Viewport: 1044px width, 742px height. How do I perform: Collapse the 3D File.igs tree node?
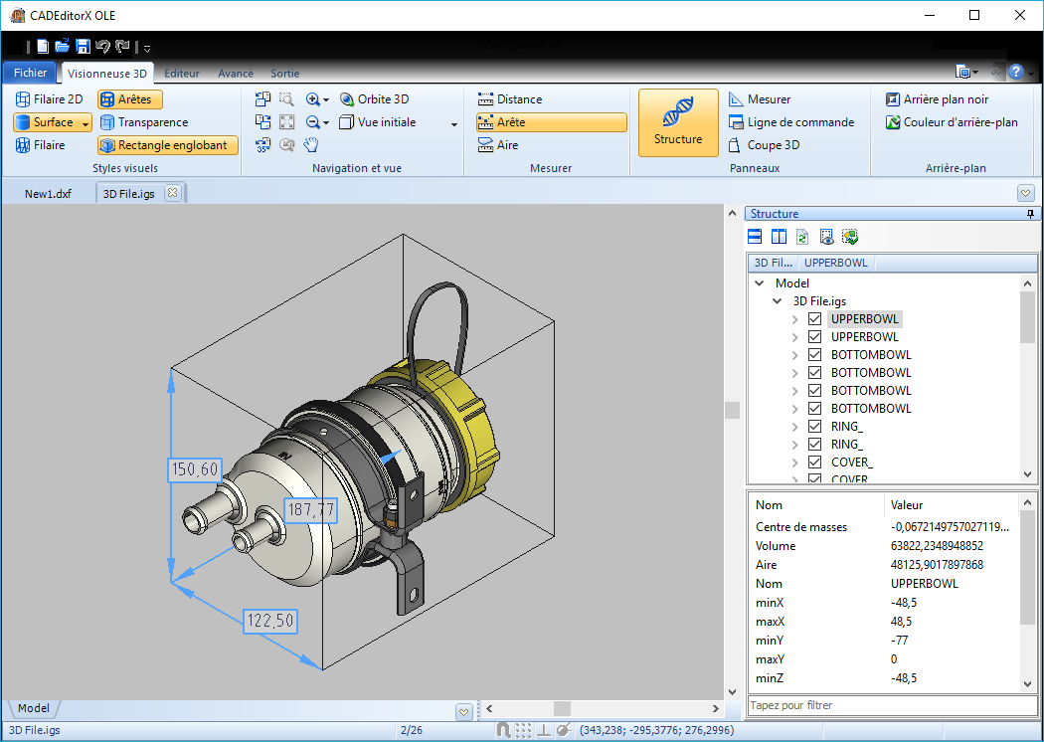tap(777, 301)
